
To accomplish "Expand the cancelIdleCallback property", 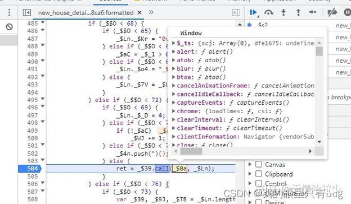I will pos(173,94).
